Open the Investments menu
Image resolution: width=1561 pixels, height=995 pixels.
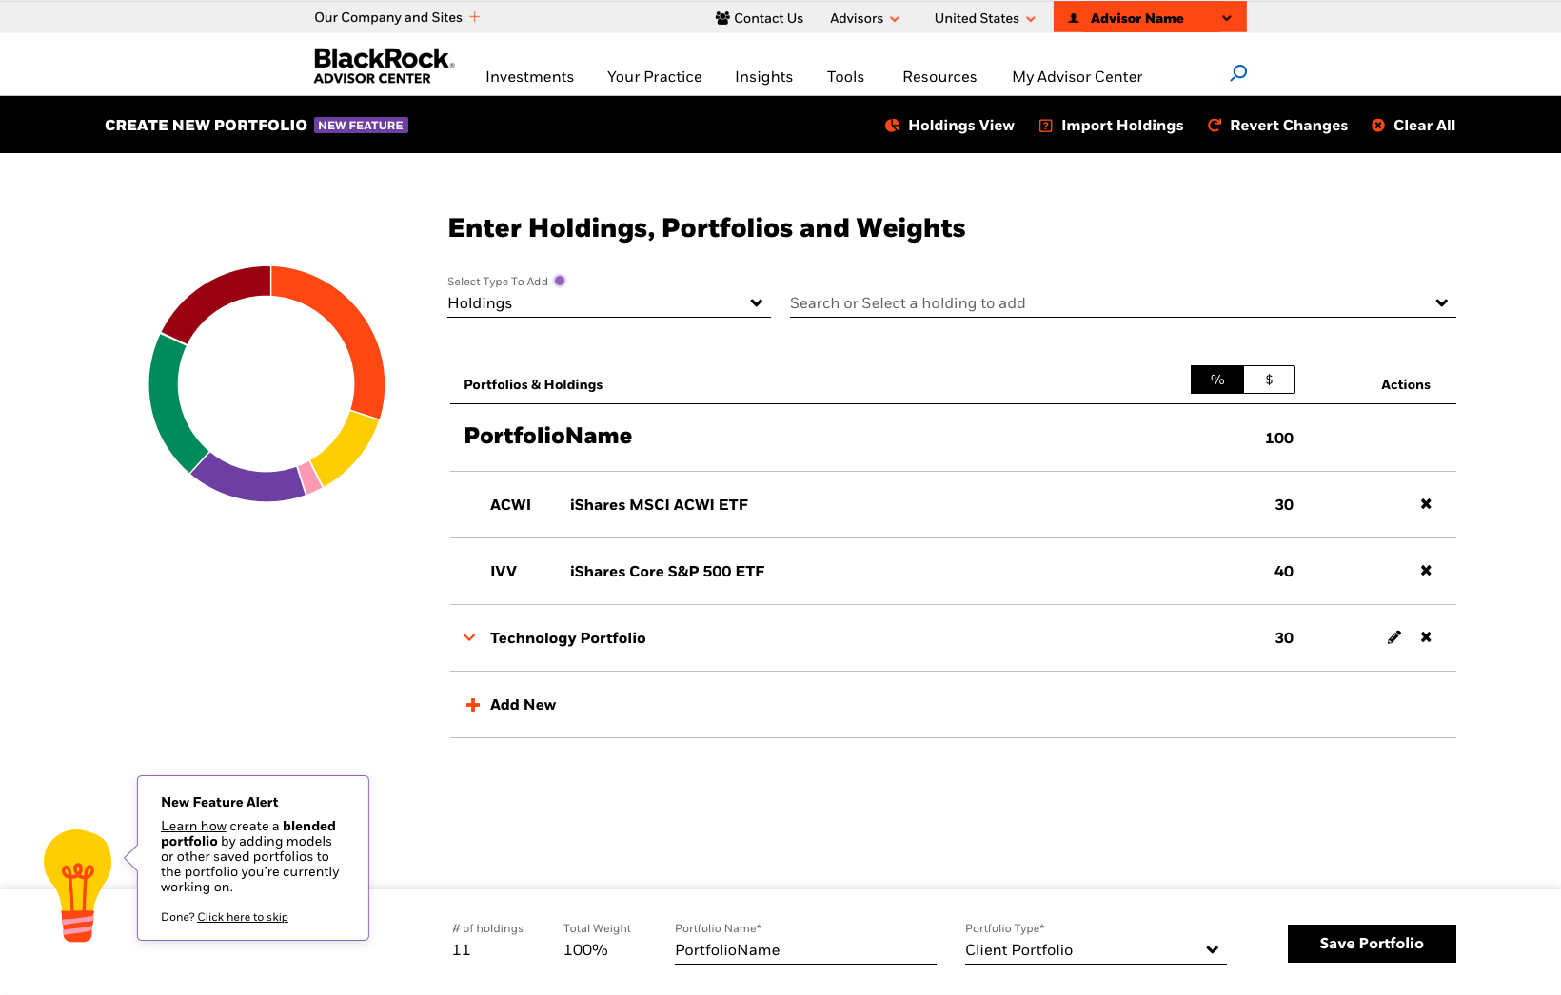[x=529, y=77]
